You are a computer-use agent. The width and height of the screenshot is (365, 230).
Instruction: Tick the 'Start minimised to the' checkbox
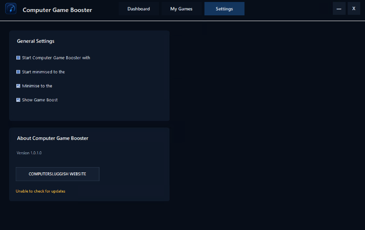(x=18, y=72)
